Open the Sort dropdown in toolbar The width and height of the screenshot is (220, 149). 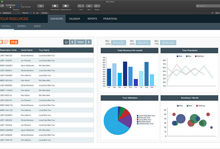point(89,6)
